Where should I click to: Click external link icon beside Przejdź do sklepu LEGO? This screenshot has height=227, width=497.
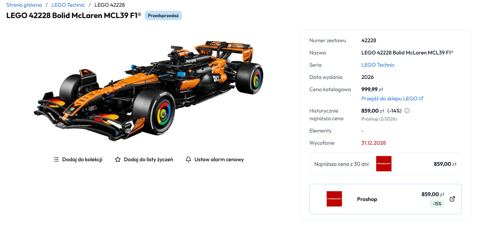pyautogui.click(x=421, y=99)
